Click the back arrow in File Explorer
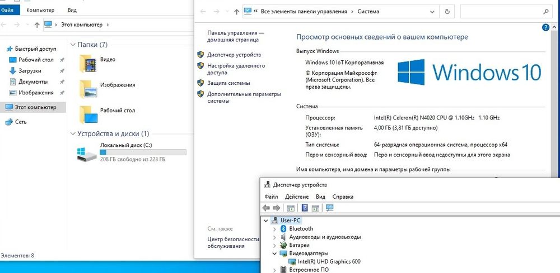 point(3,25)
